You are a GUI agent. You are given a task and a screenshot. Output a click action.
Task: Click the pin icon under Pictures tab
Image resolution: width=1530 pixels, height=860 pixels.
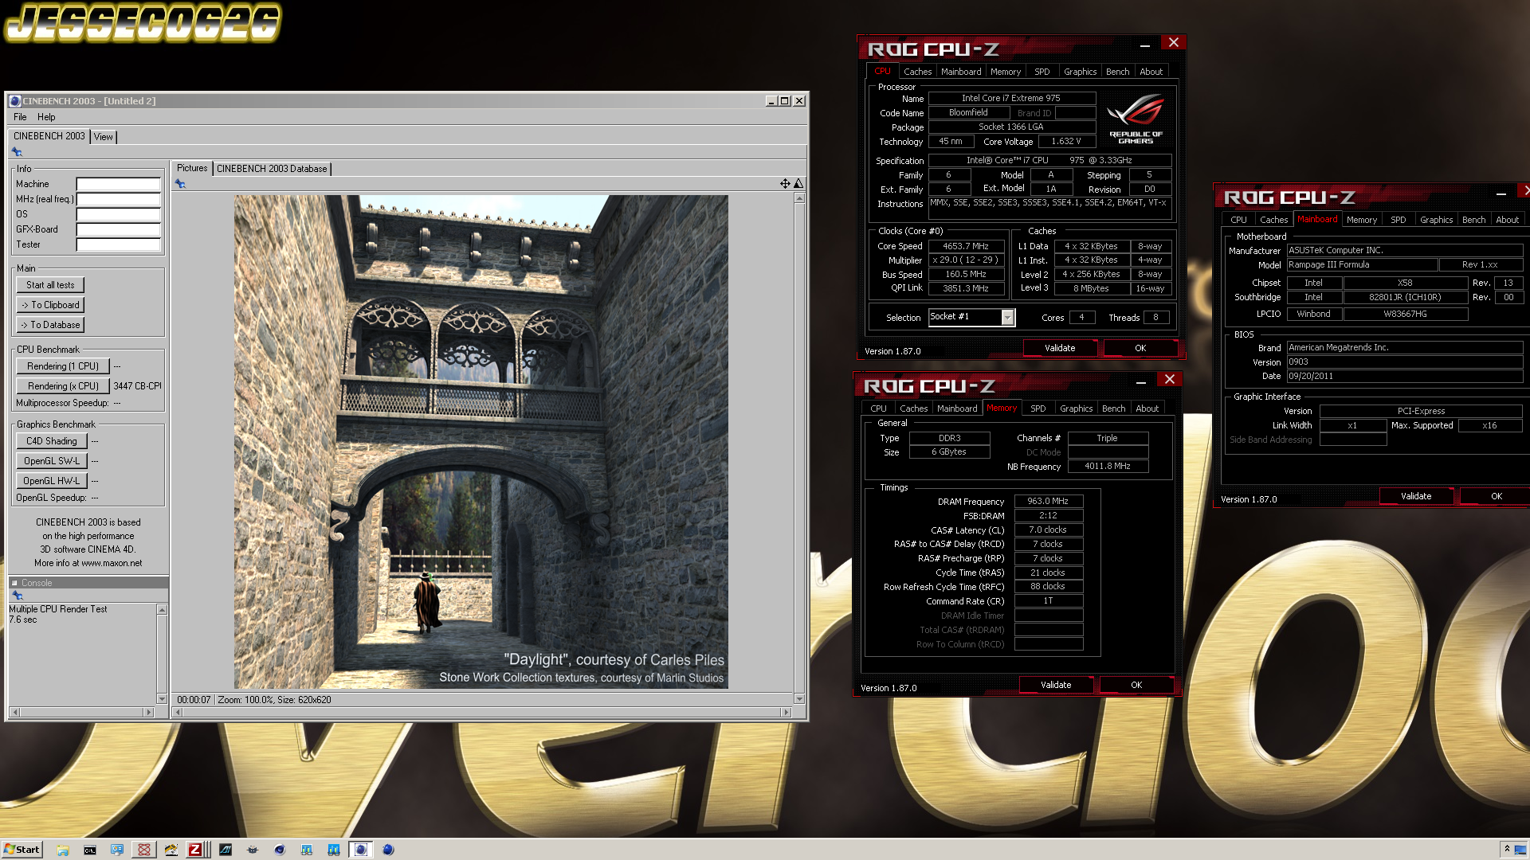180,184
